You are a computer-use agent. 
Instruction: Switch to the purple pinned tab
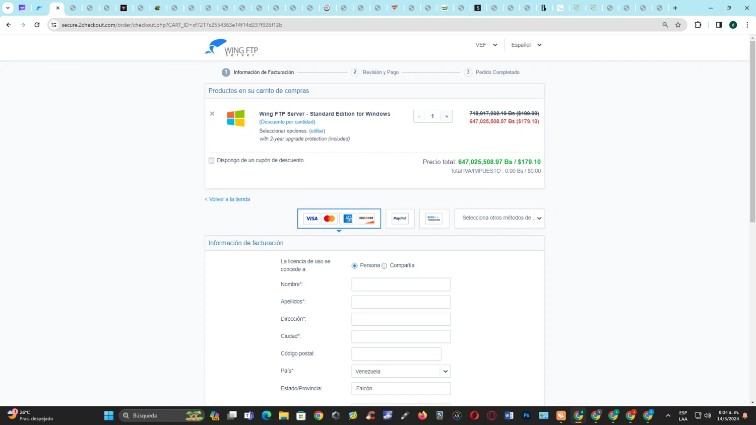[x=22, y=8]
